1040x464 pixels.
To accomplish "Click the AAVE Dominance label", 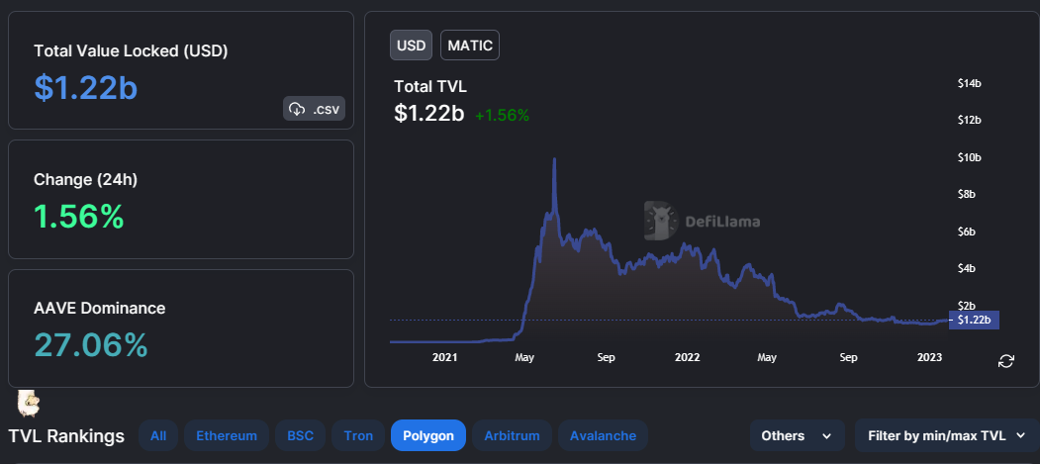I will tap(100, 309).
